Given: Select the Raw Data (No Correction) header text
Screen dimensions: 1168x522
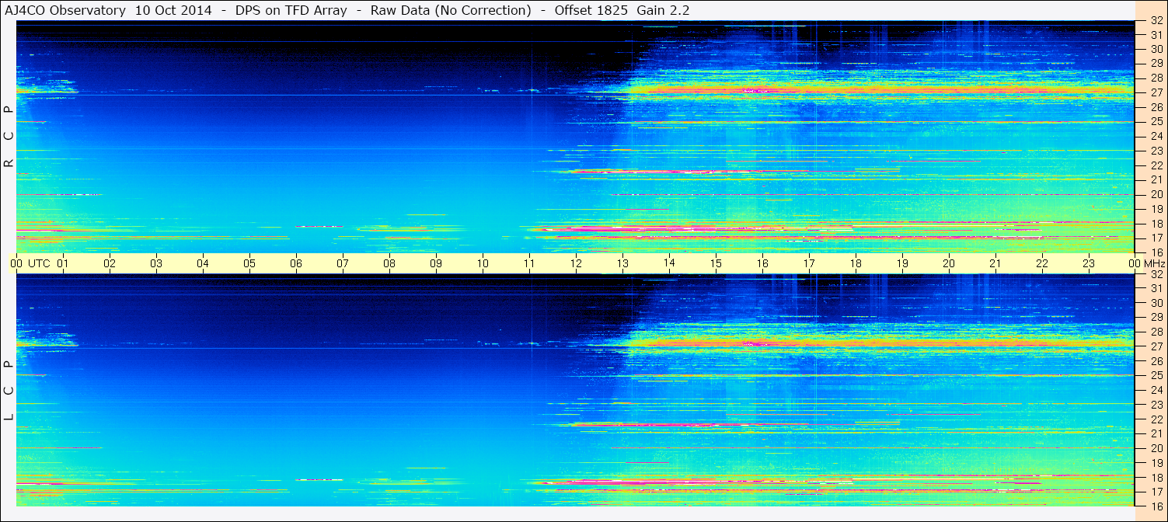Looking at the screenshot, I should [451, 10].
